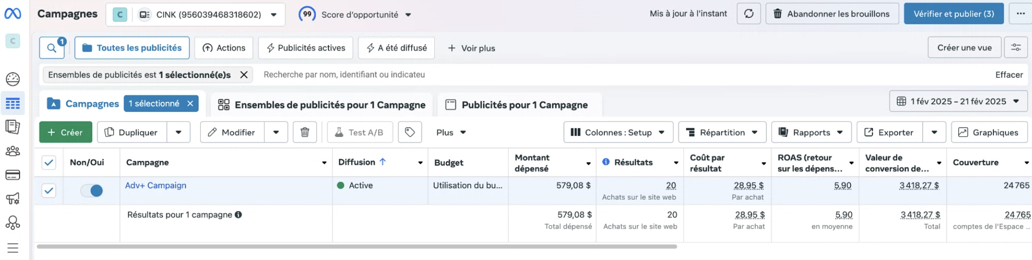Open the search filter magnifier icon

click(x=52, y=48)
